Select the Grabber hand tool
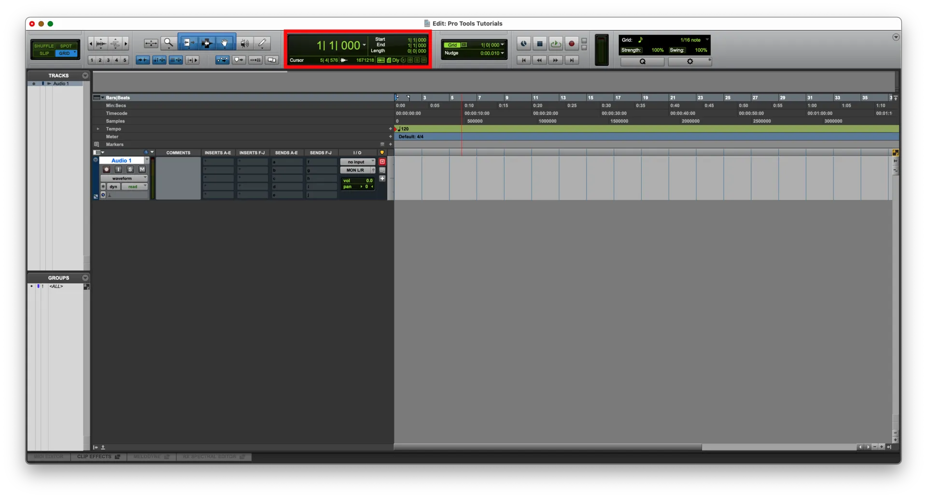 (225, 43)
